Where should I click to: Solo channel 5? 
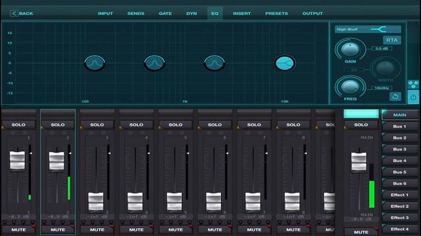pyautogui.click(x=176, y=125)
